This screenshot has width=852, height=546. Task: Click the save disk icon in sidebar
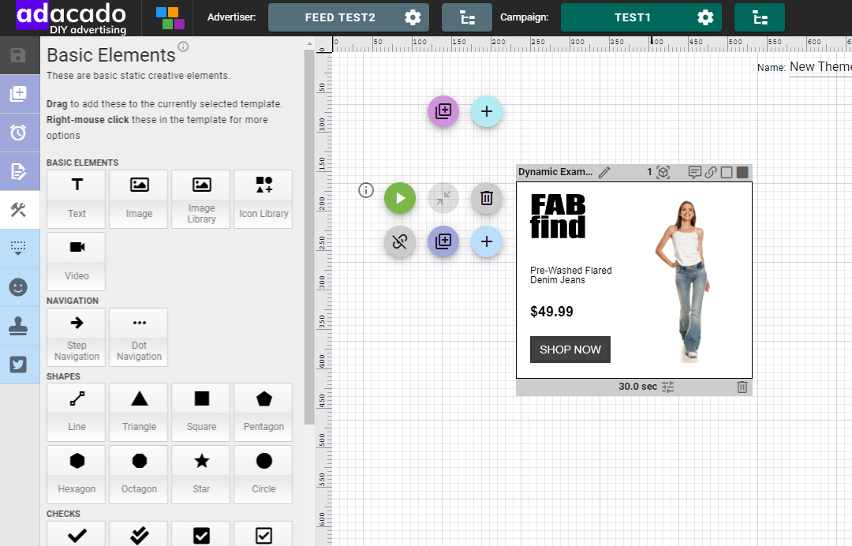click(18, 55)
